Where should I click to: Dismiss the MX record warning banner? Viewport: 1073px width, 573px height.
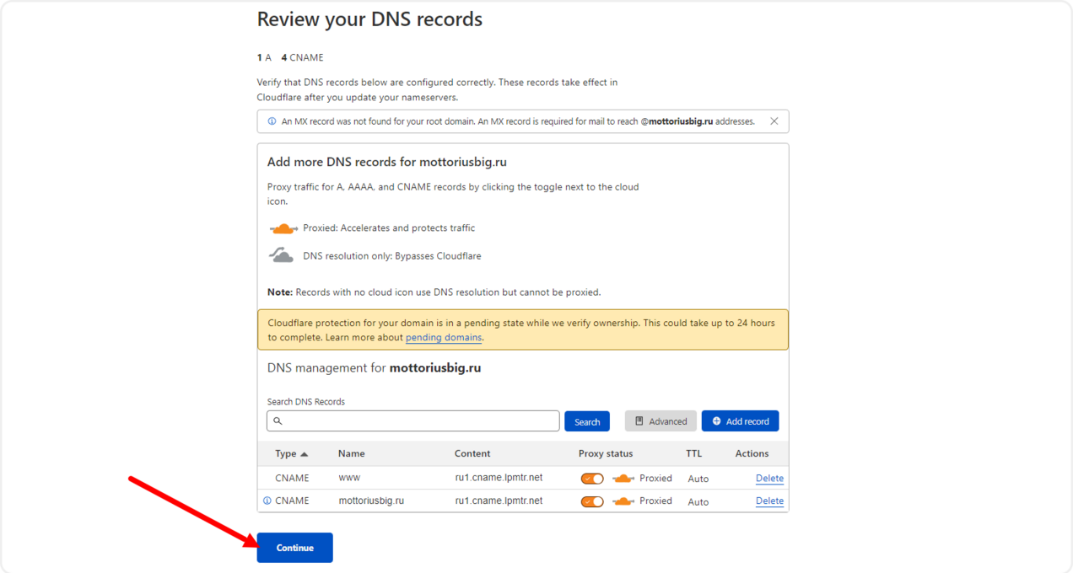click(x=774, y=121)
